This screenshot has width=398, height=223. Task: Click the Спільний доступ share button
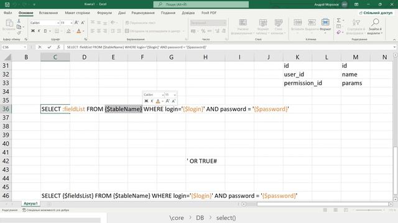[376, 12]
